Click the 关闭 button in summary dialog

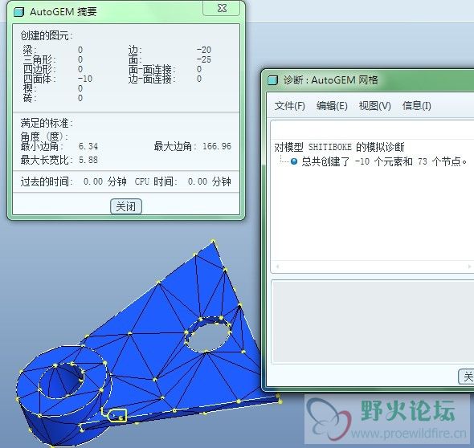[x=126, y=206]
